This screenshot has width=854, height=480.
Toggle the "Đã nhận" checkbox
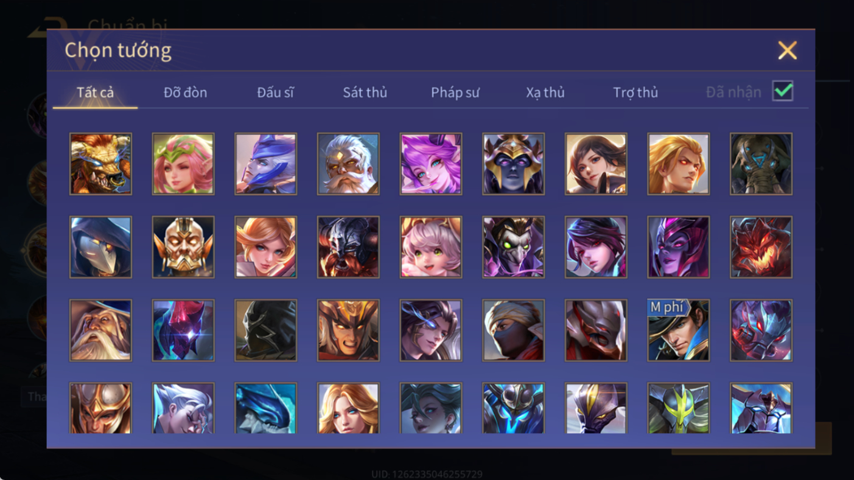[783, 91]
